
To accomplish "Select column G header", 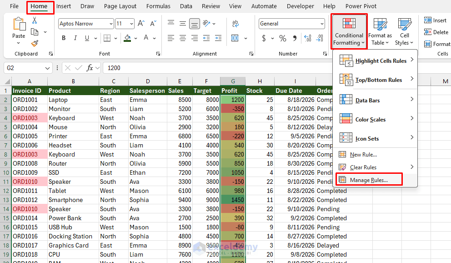I will click(x=233, y=81).
